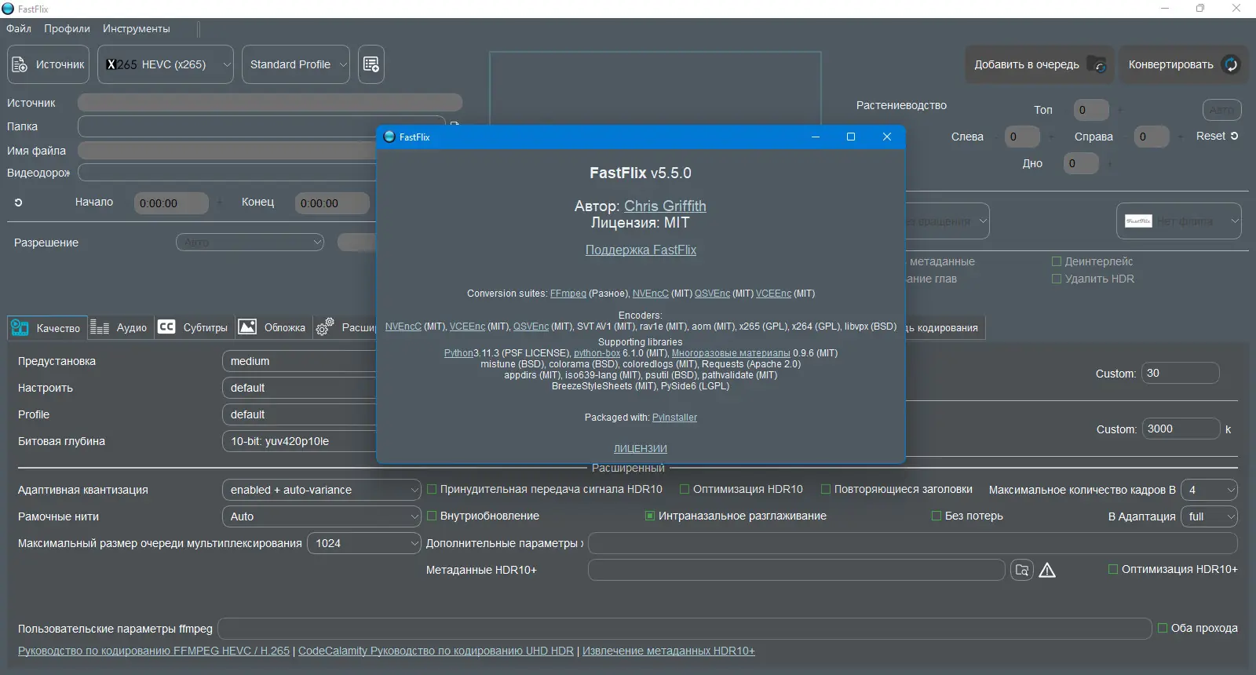Open the Инструменты menu

pos(136,28)
